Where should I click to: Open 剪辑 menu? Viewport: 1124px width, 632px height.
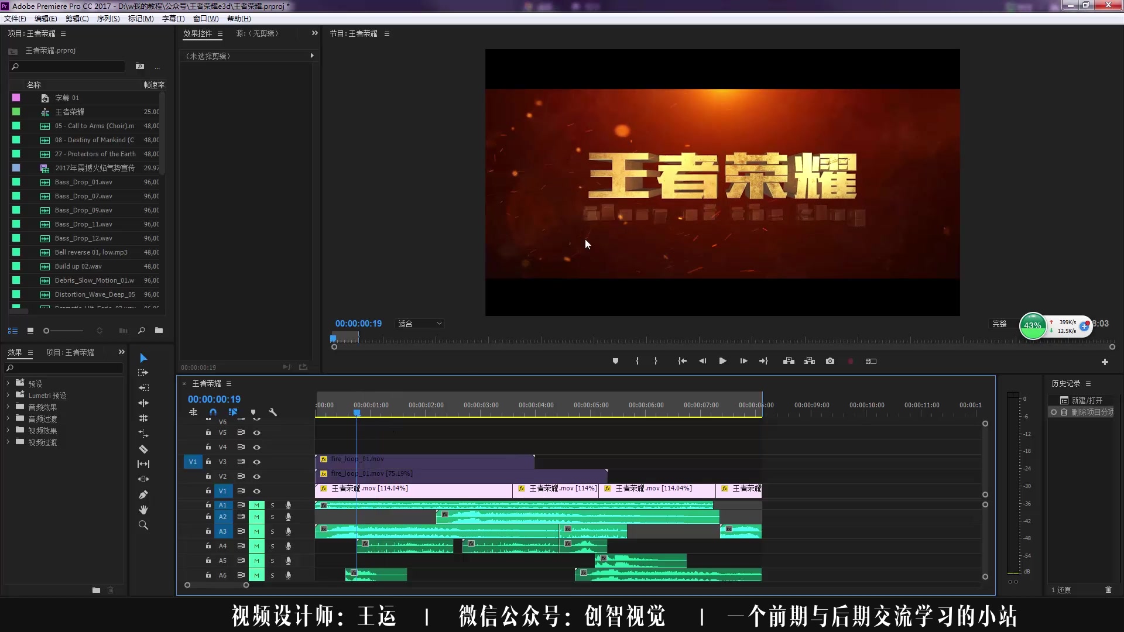[x=77, y=19]
